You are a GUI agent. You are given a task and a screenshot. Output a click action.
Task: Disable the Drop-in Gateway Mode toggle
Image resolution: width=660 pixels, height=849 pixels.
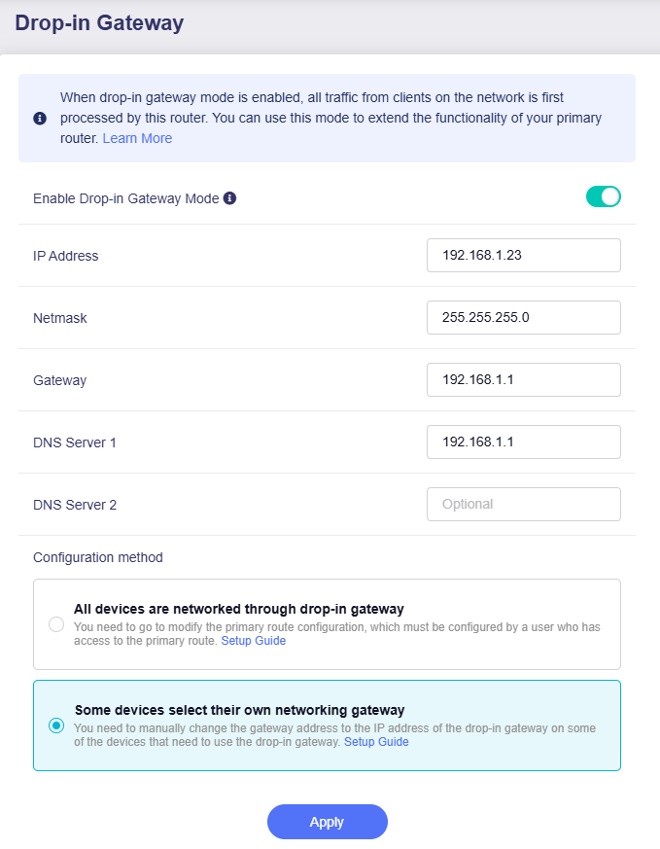click(604, 196)
